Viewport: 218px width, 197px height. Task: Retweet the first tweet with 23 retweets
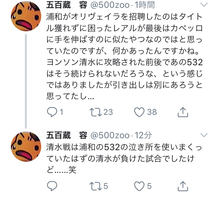(x=95, y=112)
